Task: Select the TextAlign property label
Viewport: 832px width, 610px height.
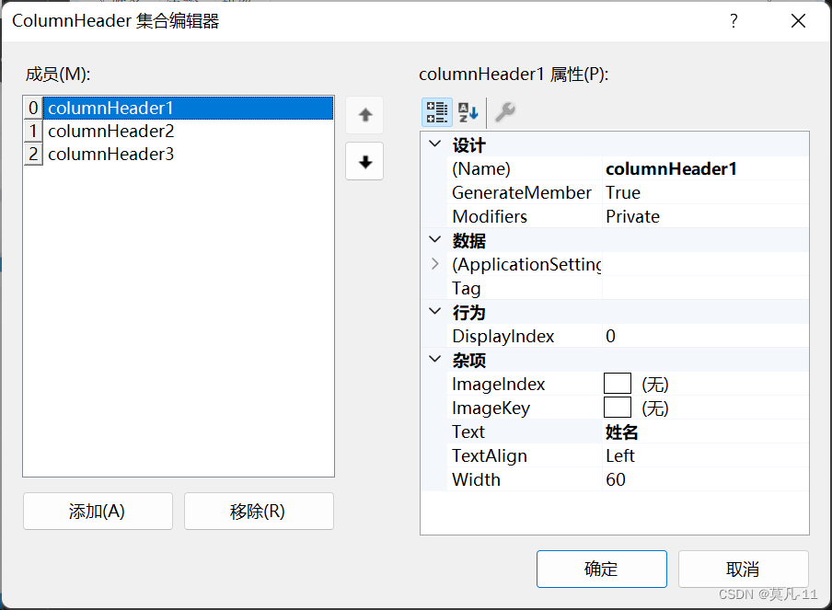Action: pyautogui.click(x=490, y=455)
